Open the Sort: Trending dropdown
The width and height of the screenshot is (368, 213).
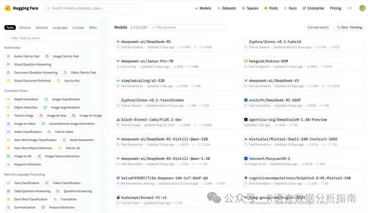[350, 28]
